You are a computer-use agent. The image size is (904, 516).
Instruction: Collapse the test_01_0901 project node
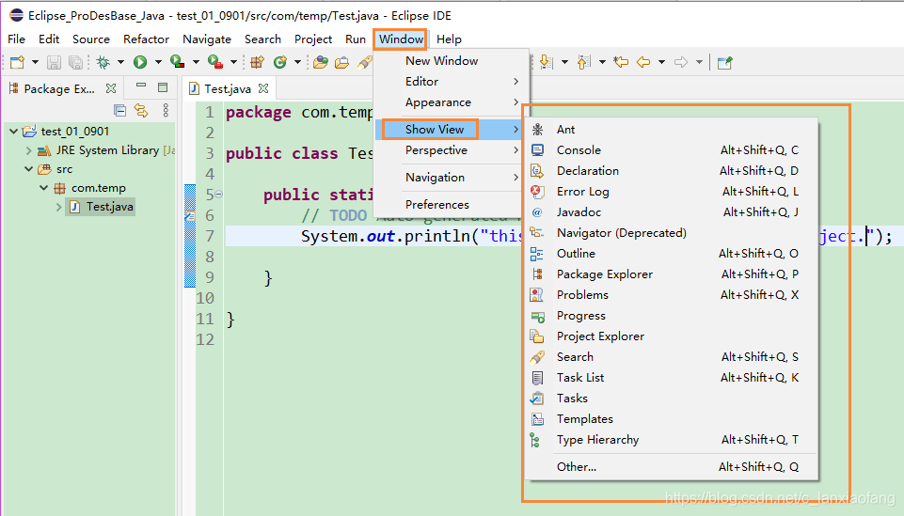tap(13, 132)
